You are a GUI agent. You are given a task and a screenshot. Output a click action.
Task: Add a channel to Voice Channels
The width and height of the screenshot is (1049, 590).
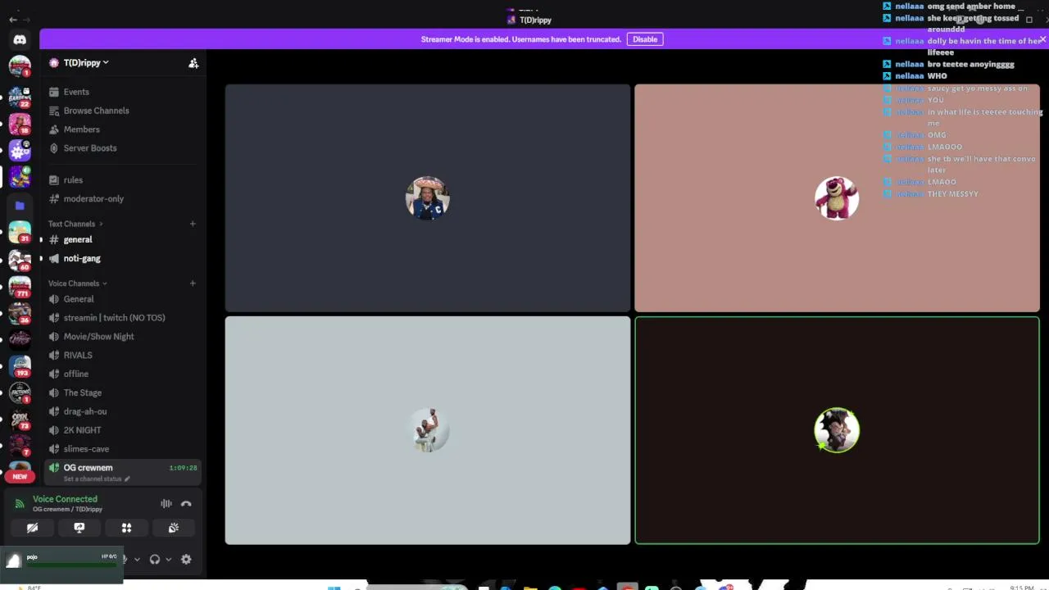(193, 284)
